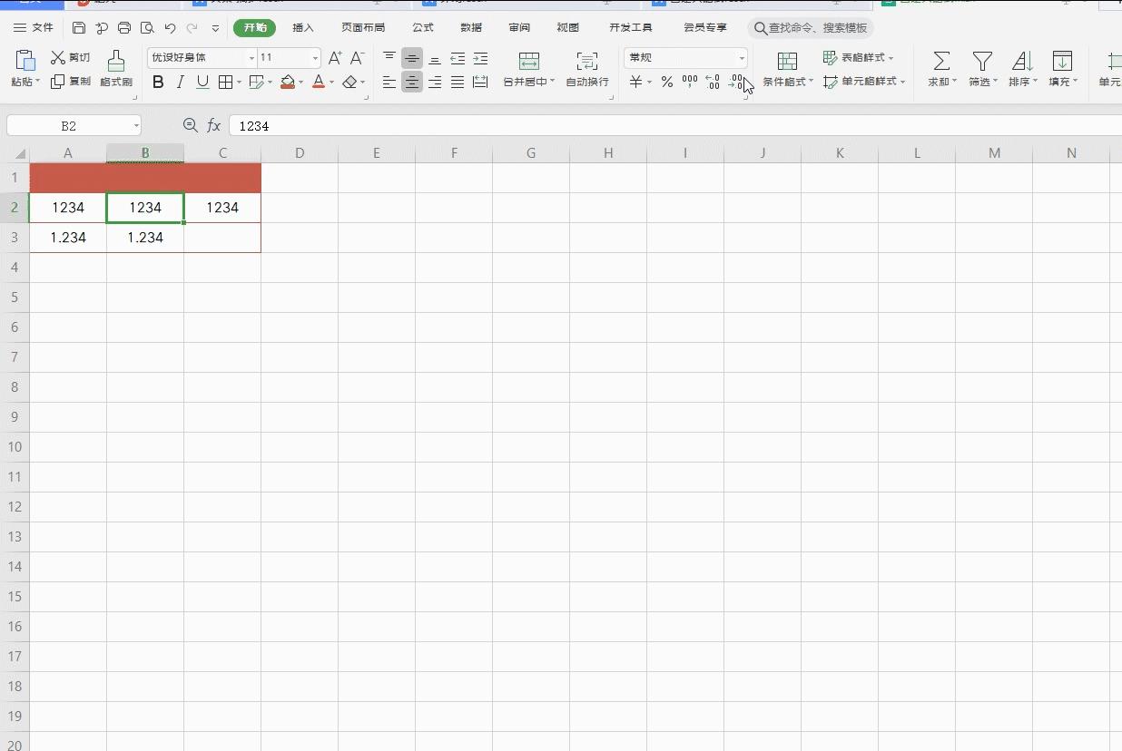Switch to 审阅 Review tab
Screen dimensions: 1122x751
pyautogui.click(x=519, y=28)
